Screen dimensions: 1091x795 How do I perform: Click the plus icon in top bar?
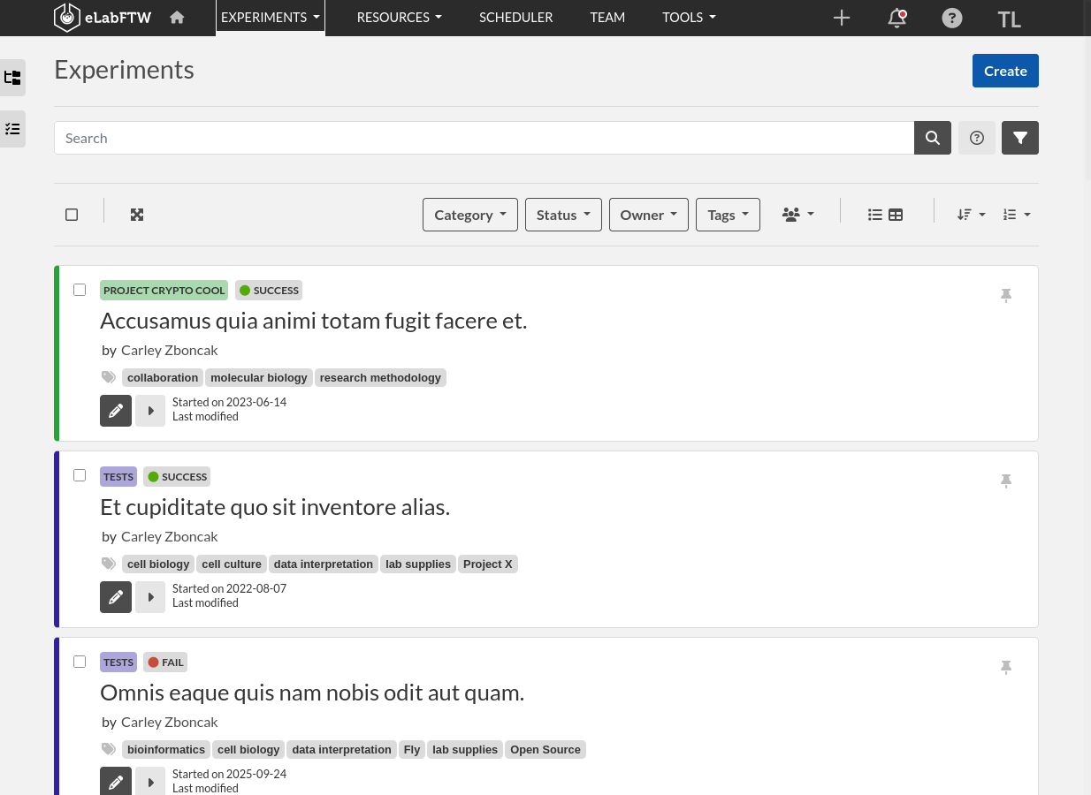(842, 18)
